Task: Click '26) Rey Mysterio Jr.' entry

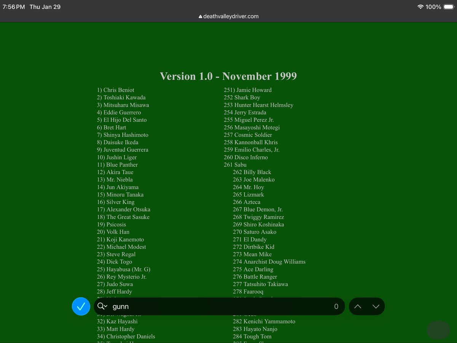Action: (121, 277)
